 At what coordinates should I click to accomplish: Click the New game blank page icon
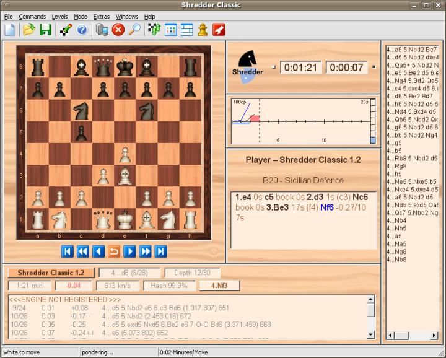10,29
